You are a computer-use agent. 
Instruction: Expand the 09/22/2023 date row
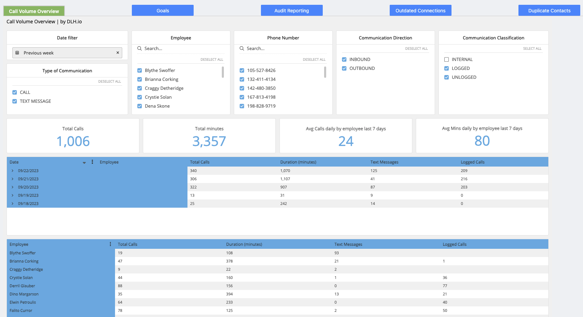pos(13,171)
